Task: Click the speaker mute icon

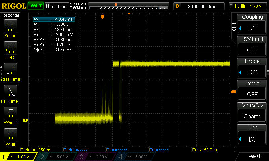Action: pos(260,156)
